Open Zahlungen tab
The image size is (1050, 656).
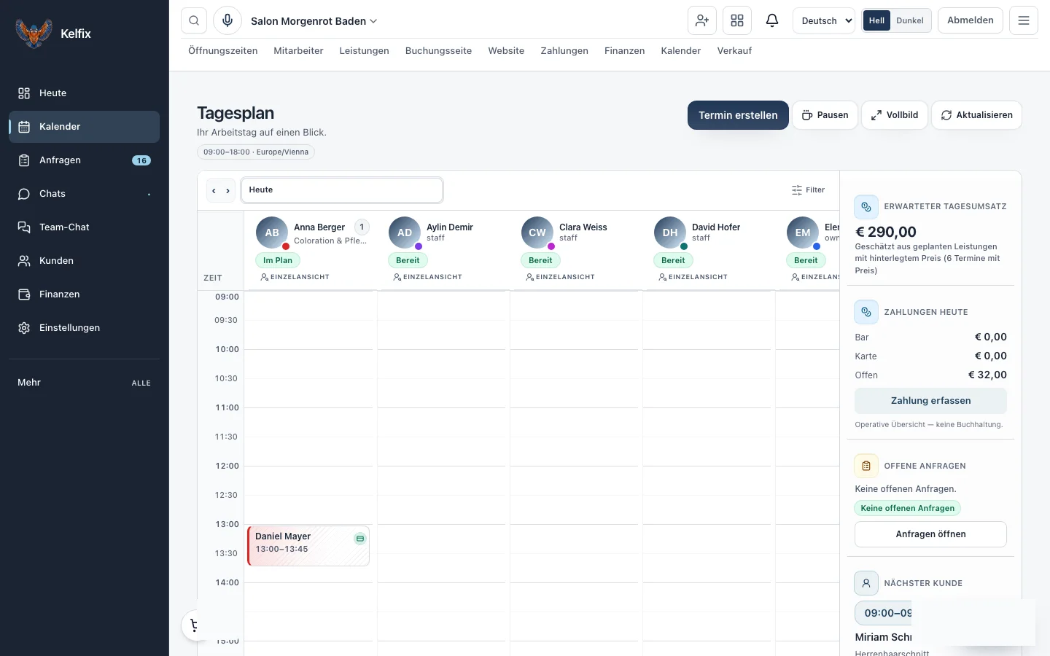[564, 51]
